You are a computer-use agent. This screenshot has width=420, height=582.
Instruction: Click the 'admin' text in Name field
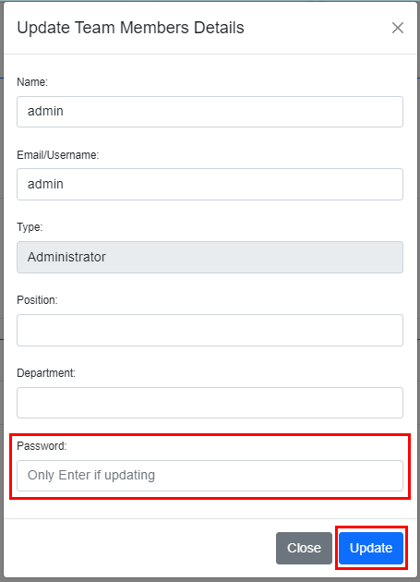(x=45, y=111)
